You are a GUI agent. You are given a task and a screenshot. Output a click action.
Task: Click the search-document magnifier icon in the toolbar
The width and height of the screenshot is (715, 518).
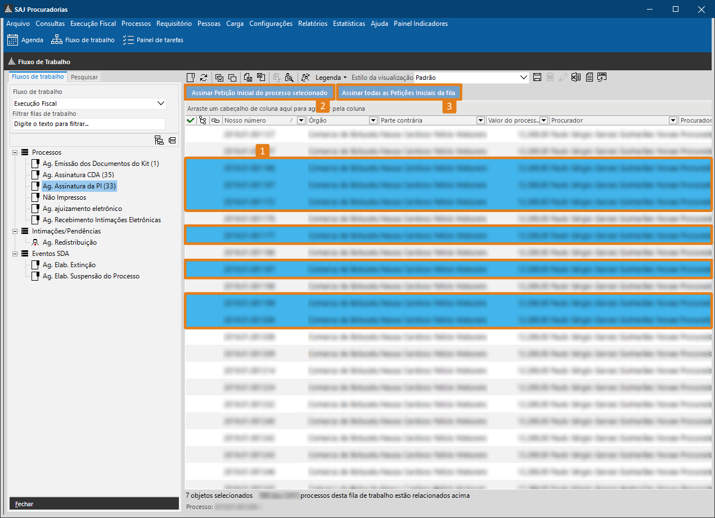(289, 78)
